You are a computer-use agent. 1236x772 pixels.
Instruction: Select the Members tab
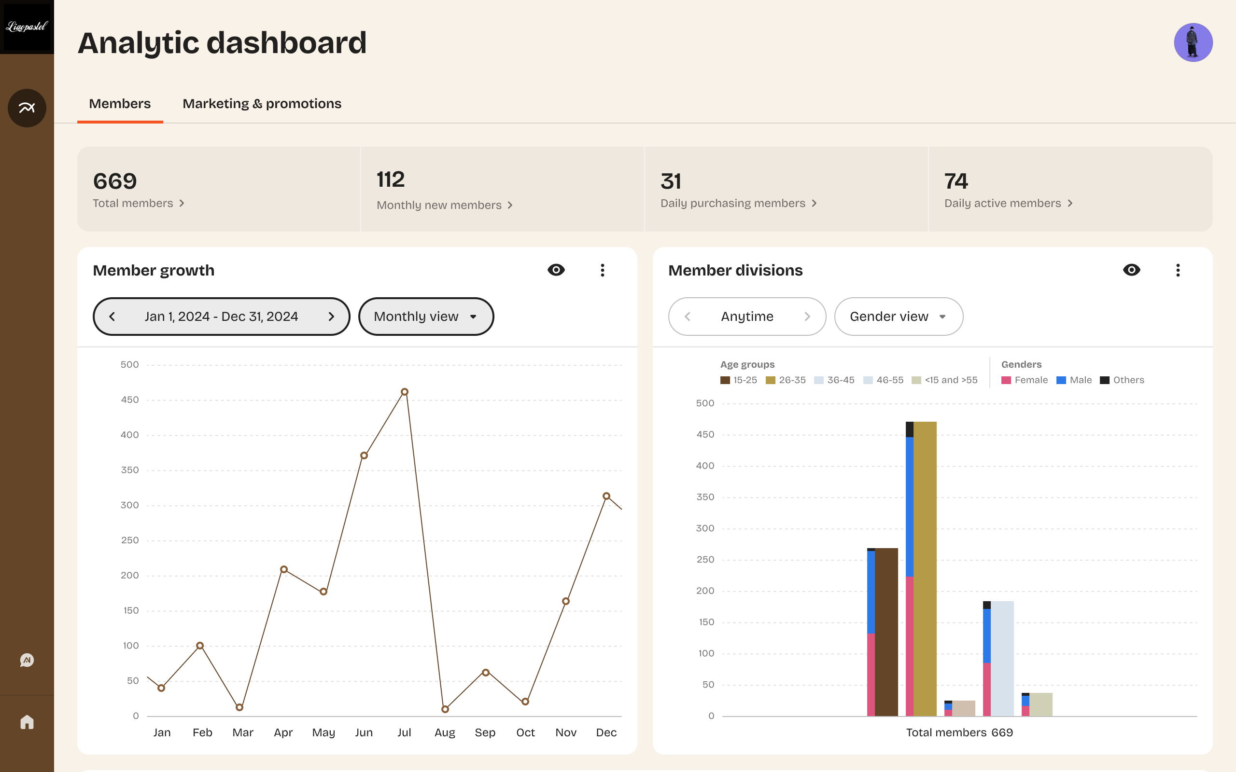tap(120, 103)
